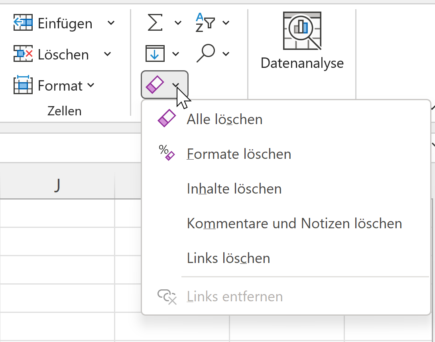
Task: Open the AutoSum dropdown arrow
Action: [x=178, y=23]
